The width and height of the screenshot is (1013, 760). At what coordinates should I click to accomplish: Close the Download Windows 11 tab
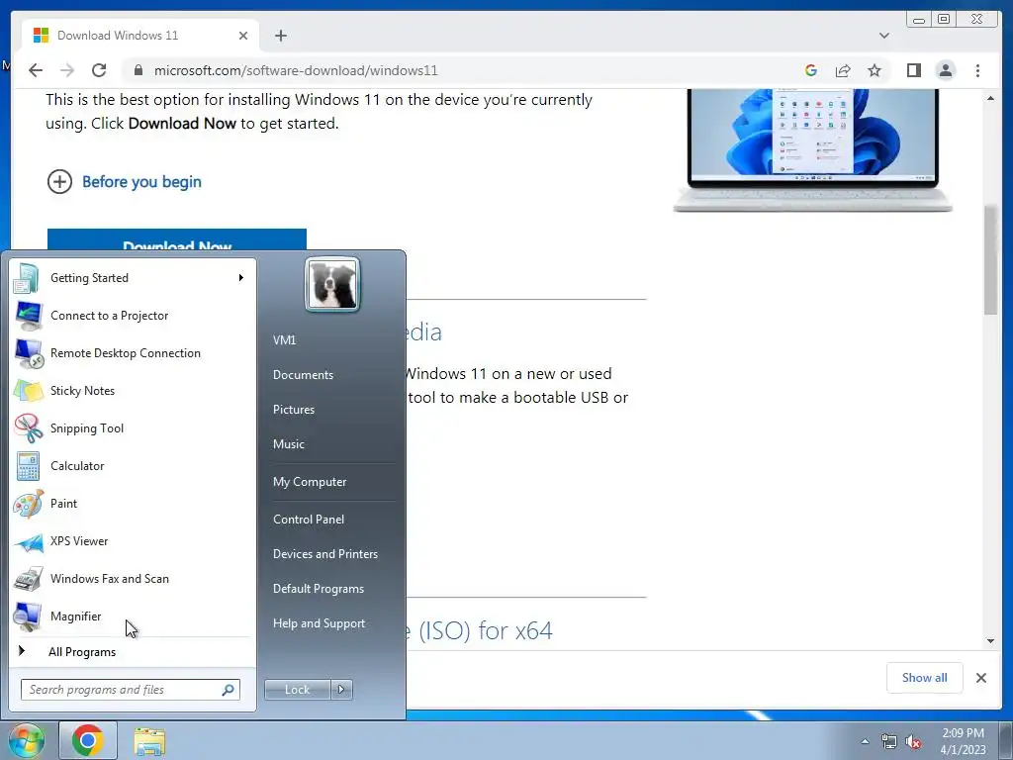pyautogui.click(x=243, y=36)
